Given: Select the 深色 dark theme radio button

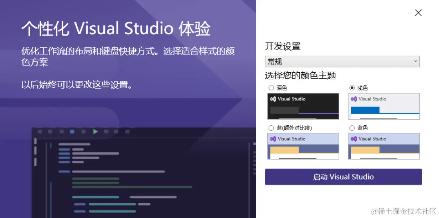Looking at the screenshot, I should pos(271,88).
